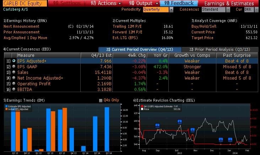
Task: Open the Consensus Standard field
Action: point(213,10)
